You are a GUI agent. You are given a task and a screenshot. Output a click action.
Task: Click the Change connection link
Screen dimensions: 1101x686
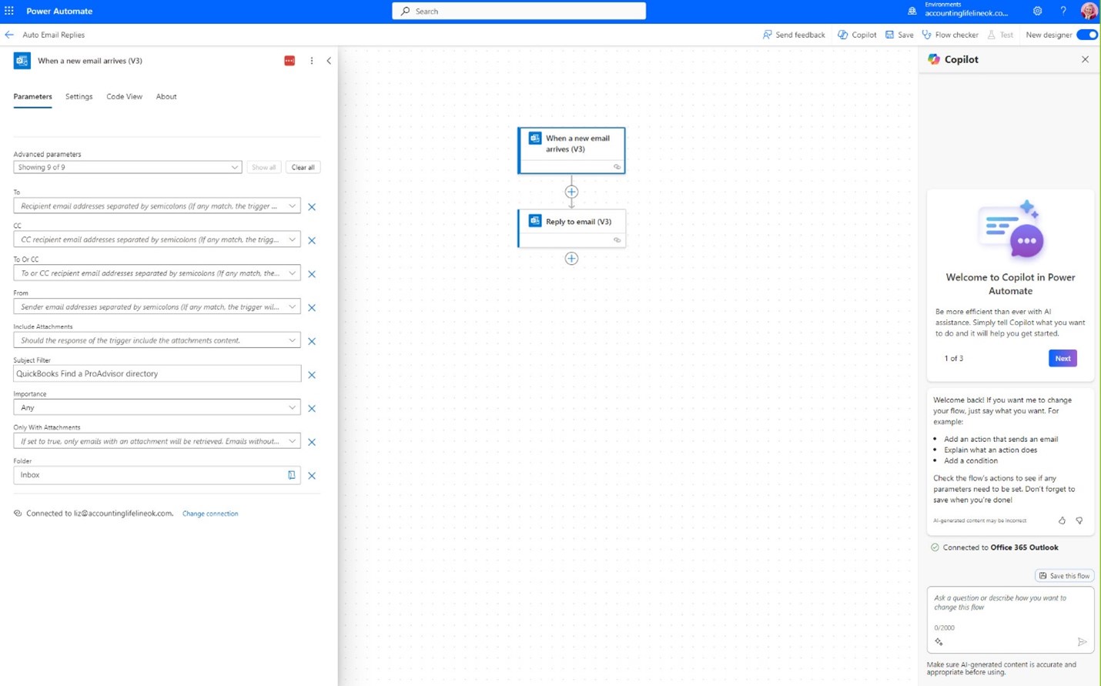(210, 514)
